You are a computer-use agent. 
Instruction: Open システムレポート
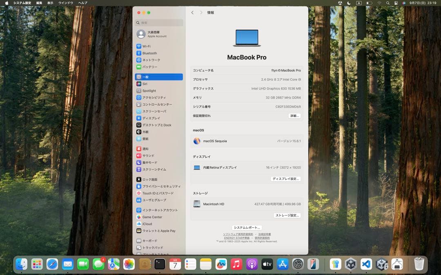(x=247, y=228)
